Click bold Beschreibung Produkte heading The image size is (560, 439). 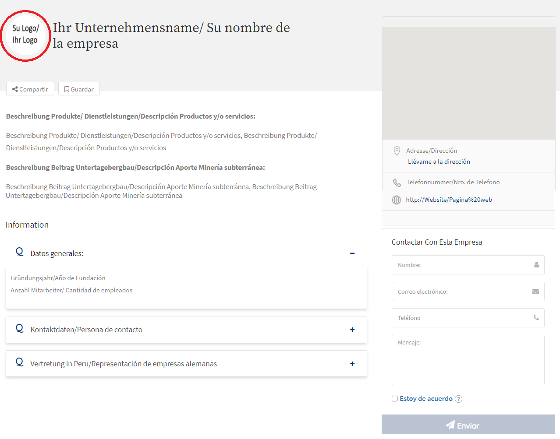pyautogui.click(x=131, y=116)
